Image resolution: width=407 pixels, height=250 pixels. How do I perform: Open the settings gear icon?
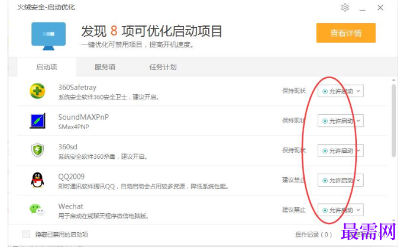click(x=345, y=8)
